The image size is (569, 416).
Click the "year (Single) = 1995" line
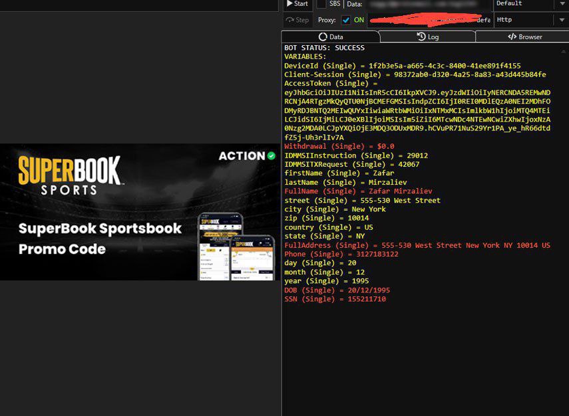tap(327, 281)
